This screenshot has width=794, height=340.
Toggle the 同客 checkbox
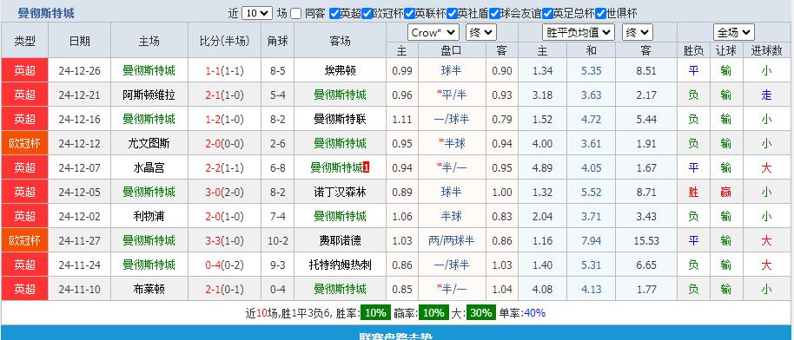296,14
